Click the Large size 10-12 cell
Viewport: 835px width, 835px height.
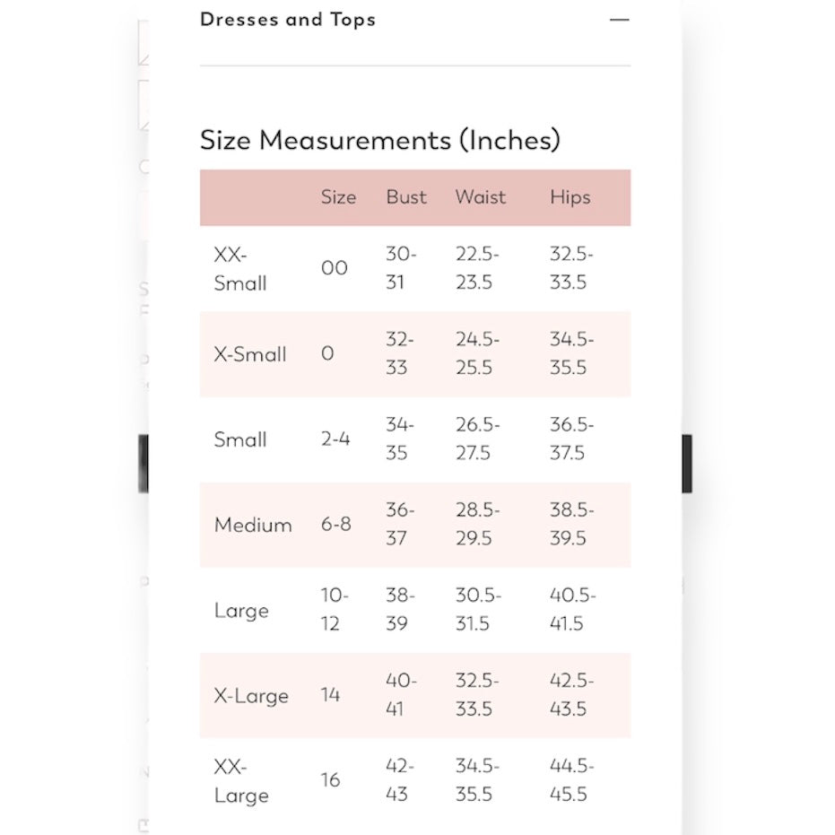tap(335, 609)
